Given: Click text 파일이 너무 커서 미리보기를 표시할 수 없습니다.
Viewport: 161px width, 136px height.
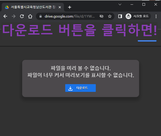Looking at the screenshot, I should 81,75.
